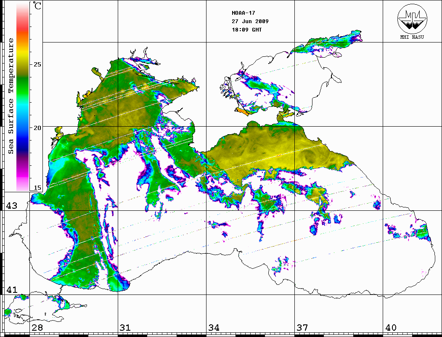This screenshot has height=337, width=442.
Task: Click longitude label '31'
Action: [x=125, y=328]
